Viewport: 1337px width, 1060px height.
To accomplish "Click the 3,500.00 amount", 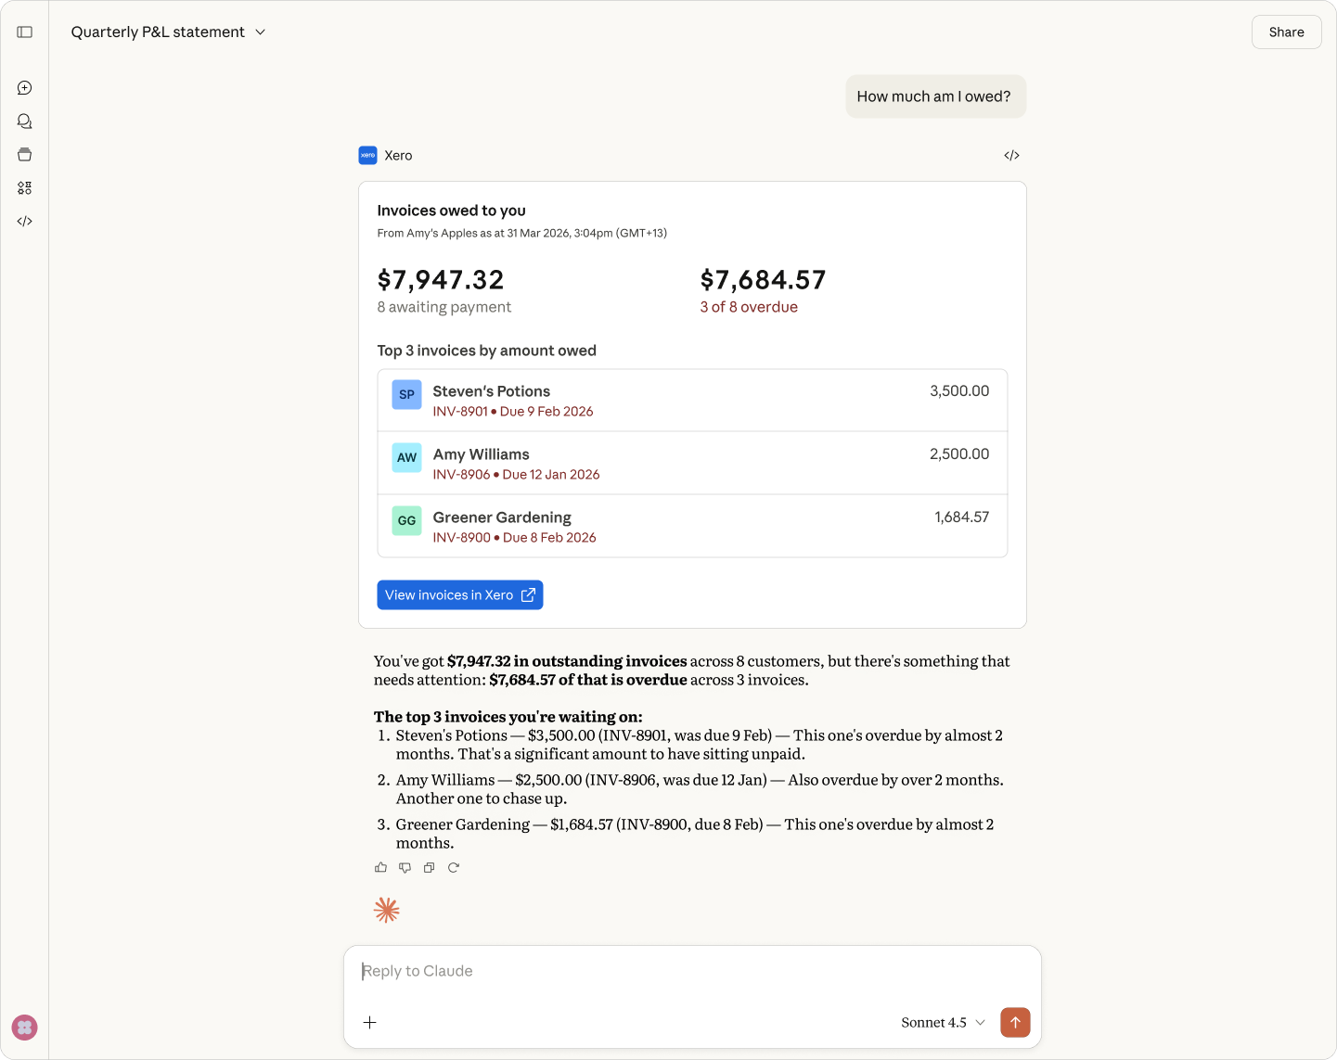I will tap(959, 391).
